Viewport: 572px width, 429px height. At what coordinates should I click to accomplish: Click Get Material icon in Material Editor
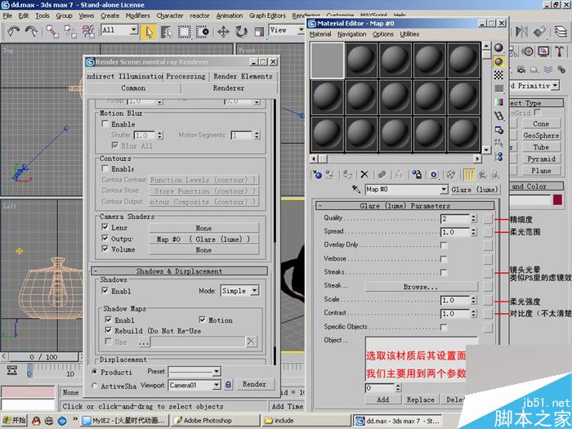[317, 175]
